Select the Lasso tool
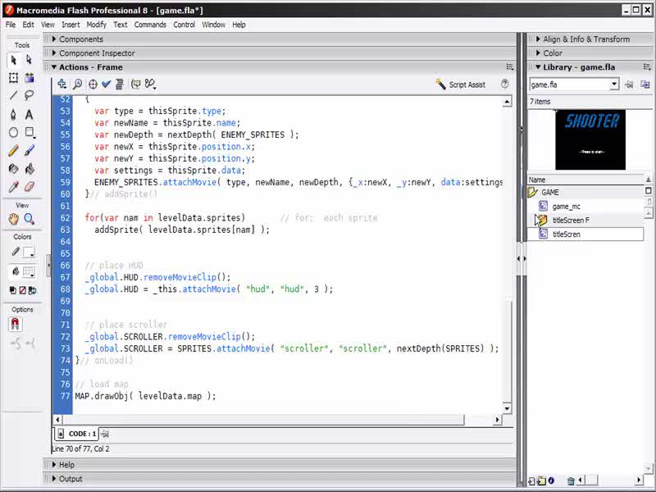The image size is (656, 492). (x=30, y=96)
